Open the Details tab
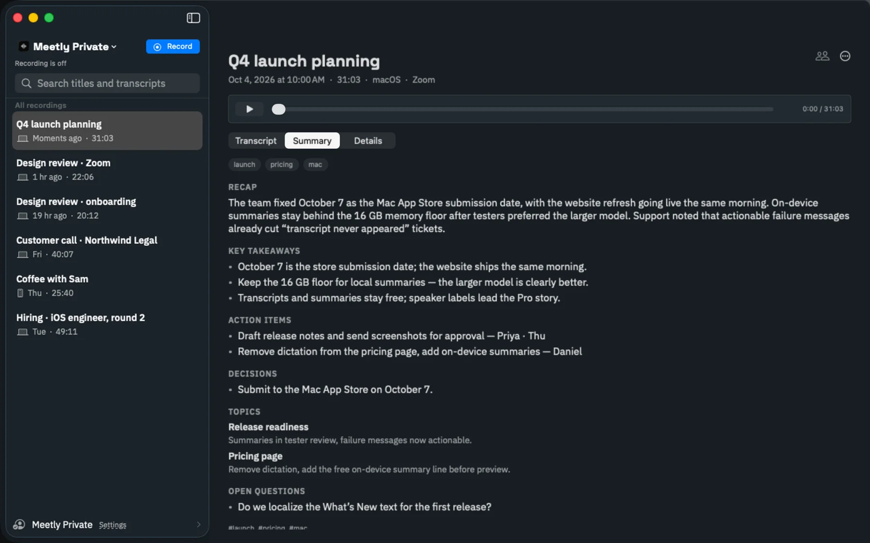Image resolution: width=870 pixels, height=543 pixels. (368, 140)
